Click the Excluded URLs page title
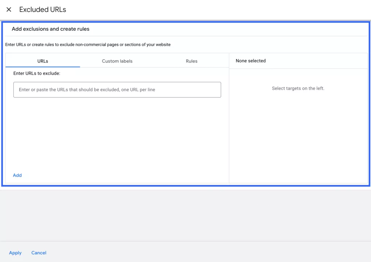Viewport: 371px width, 262px height. point(43,9)
